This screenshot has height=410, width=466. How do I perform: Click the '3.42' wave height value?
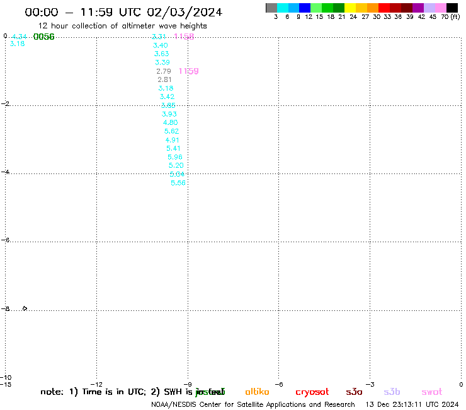(167, 97)
